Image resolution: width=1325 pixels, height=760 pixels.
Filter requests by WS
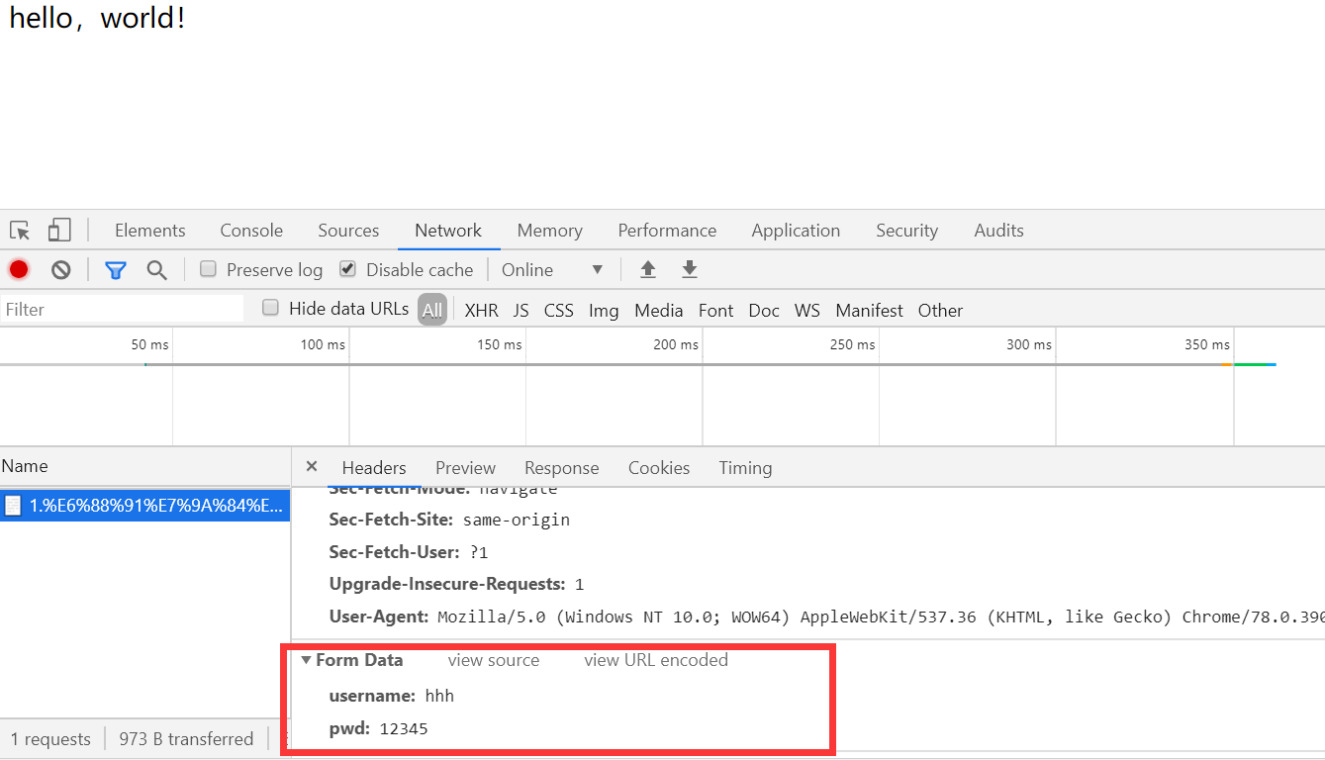click(807, 311)
